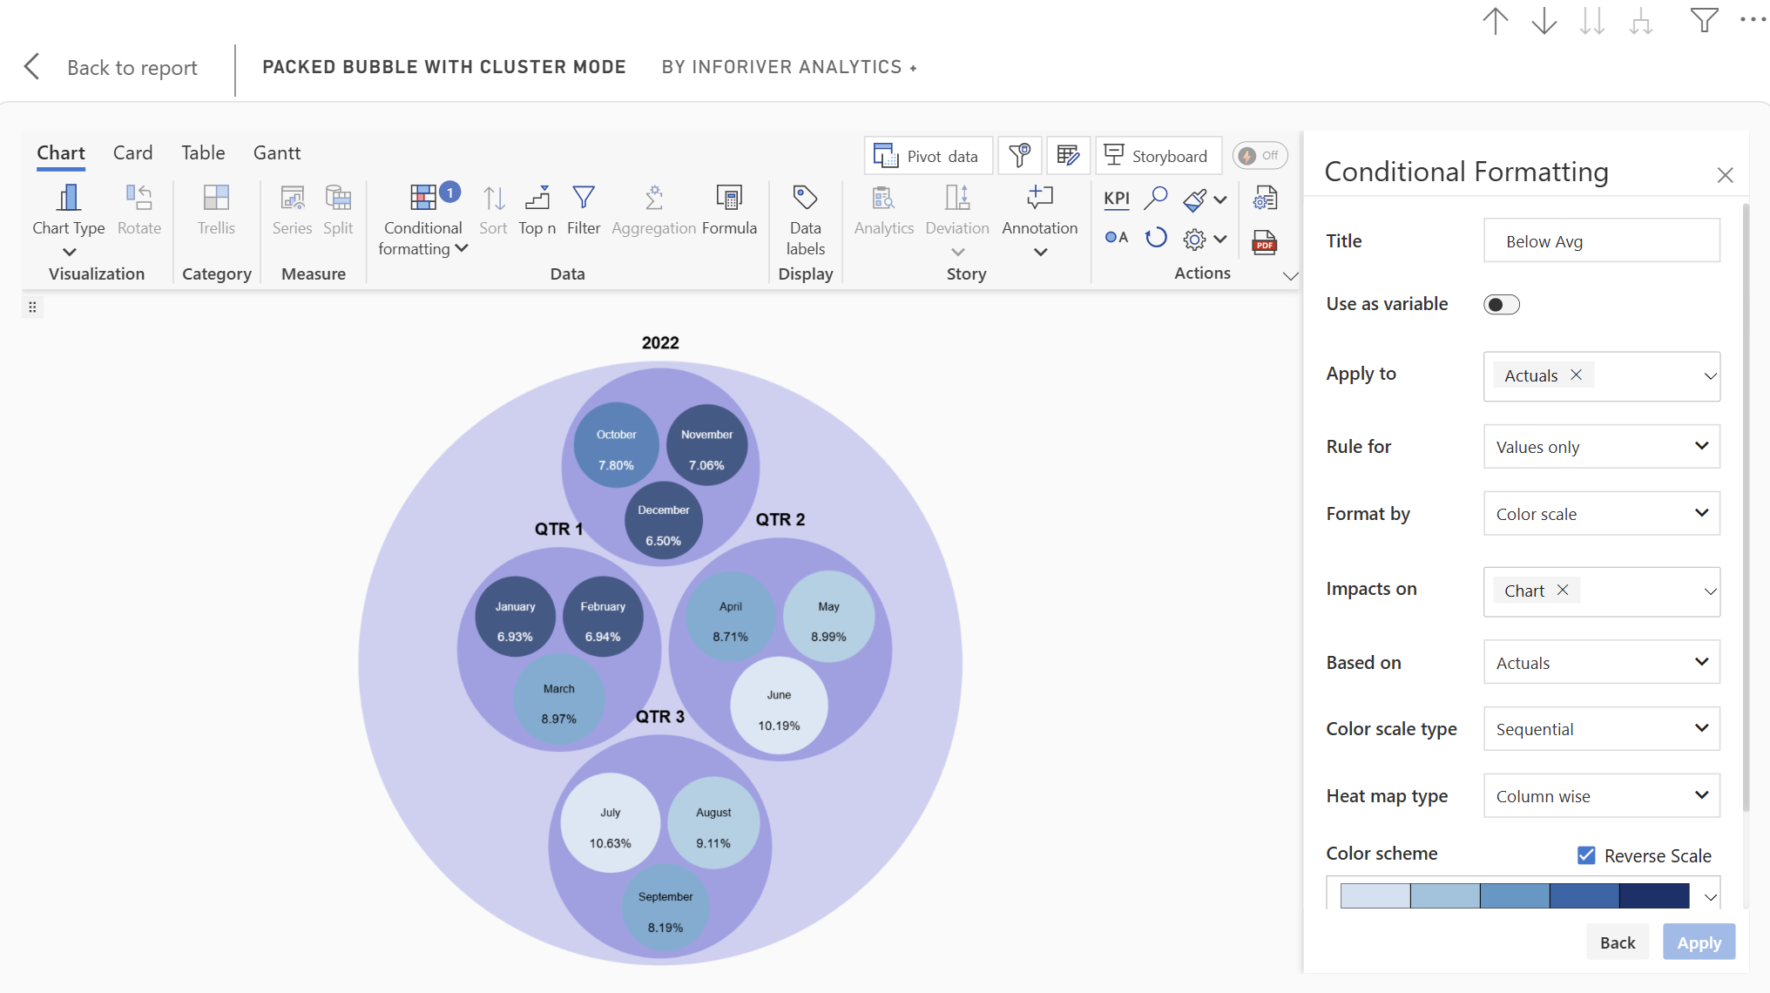1770x993 pixels.
Task: Click Back to report link
Action: (x=132, y=68)
